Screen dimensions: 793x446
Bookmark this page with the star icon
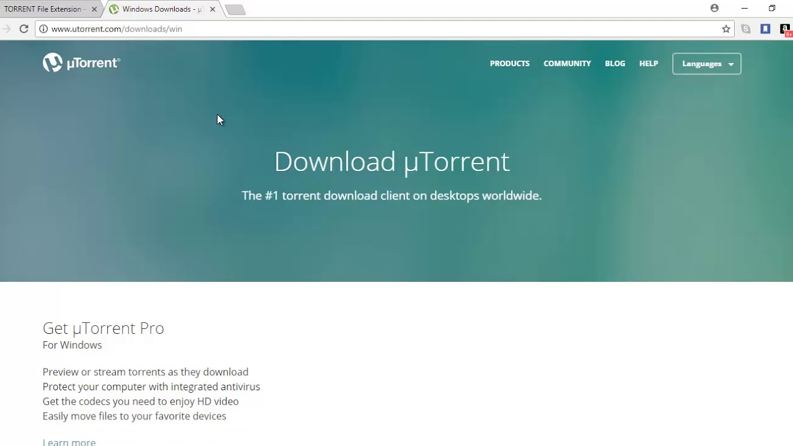click(726, 28)
